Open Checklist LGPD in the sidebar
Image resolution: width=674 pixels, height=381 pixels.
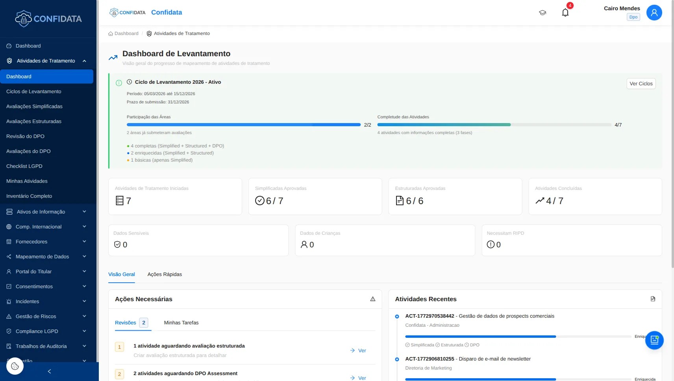coord(24,166)
